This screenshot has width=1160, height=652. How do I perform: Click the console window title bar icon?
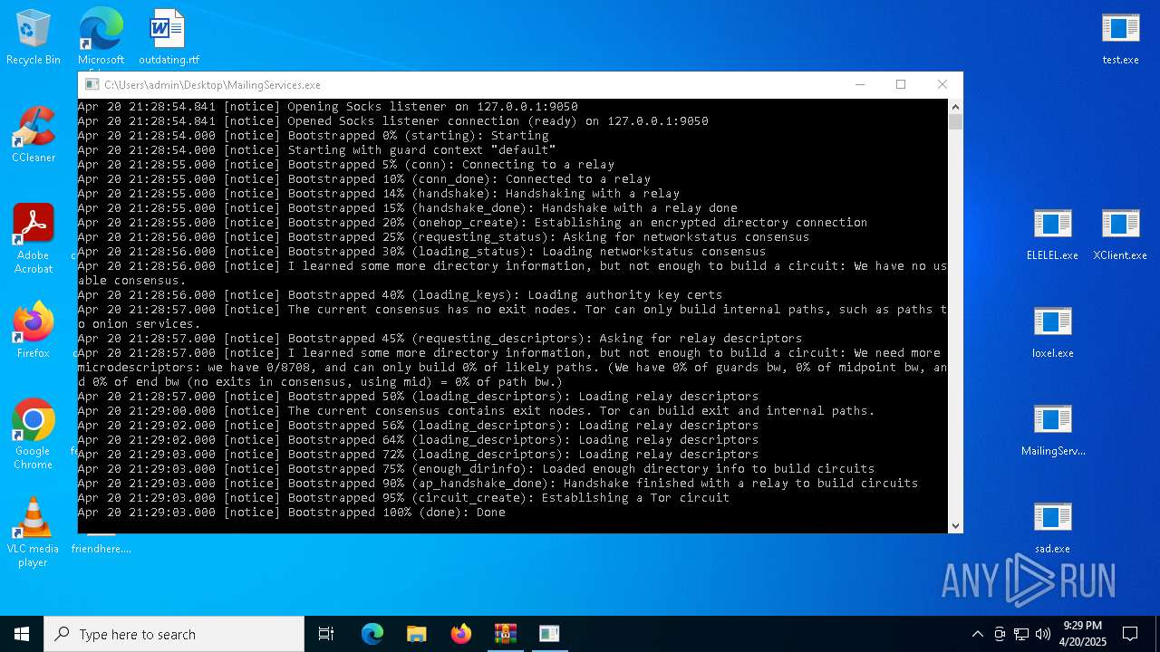(x=92, y=84)
